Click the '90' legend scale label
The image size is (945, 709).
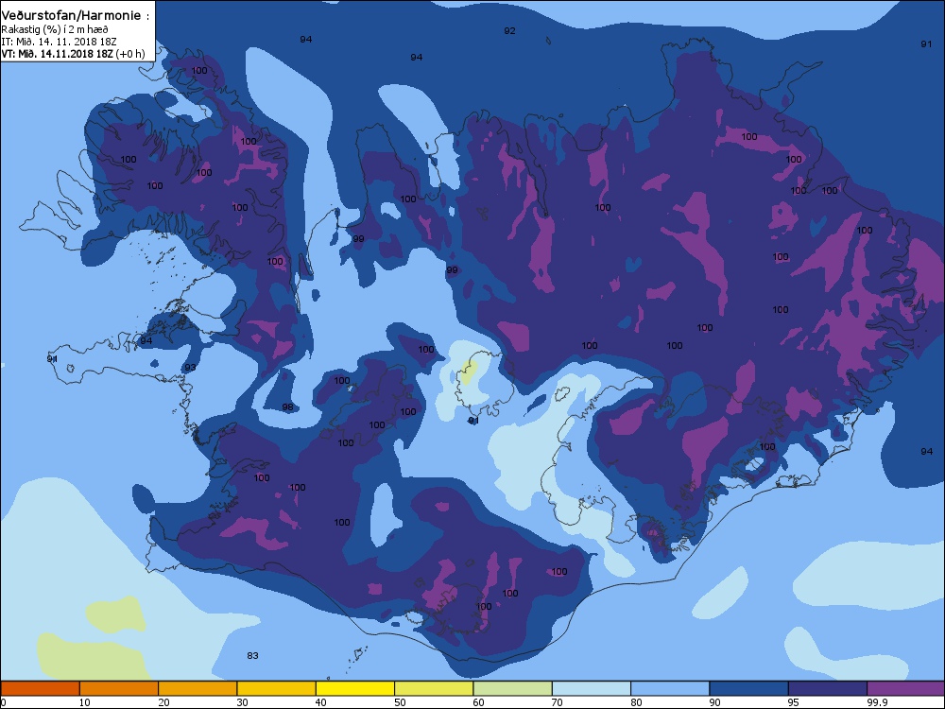tap(714, 702)
